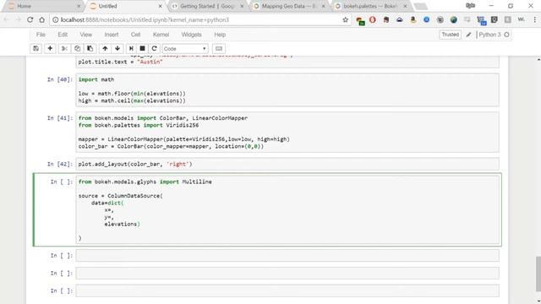Click the Trusted notebook button
Image resolution: width=541 pixels, height=304 pixels.
click(450, 35)
